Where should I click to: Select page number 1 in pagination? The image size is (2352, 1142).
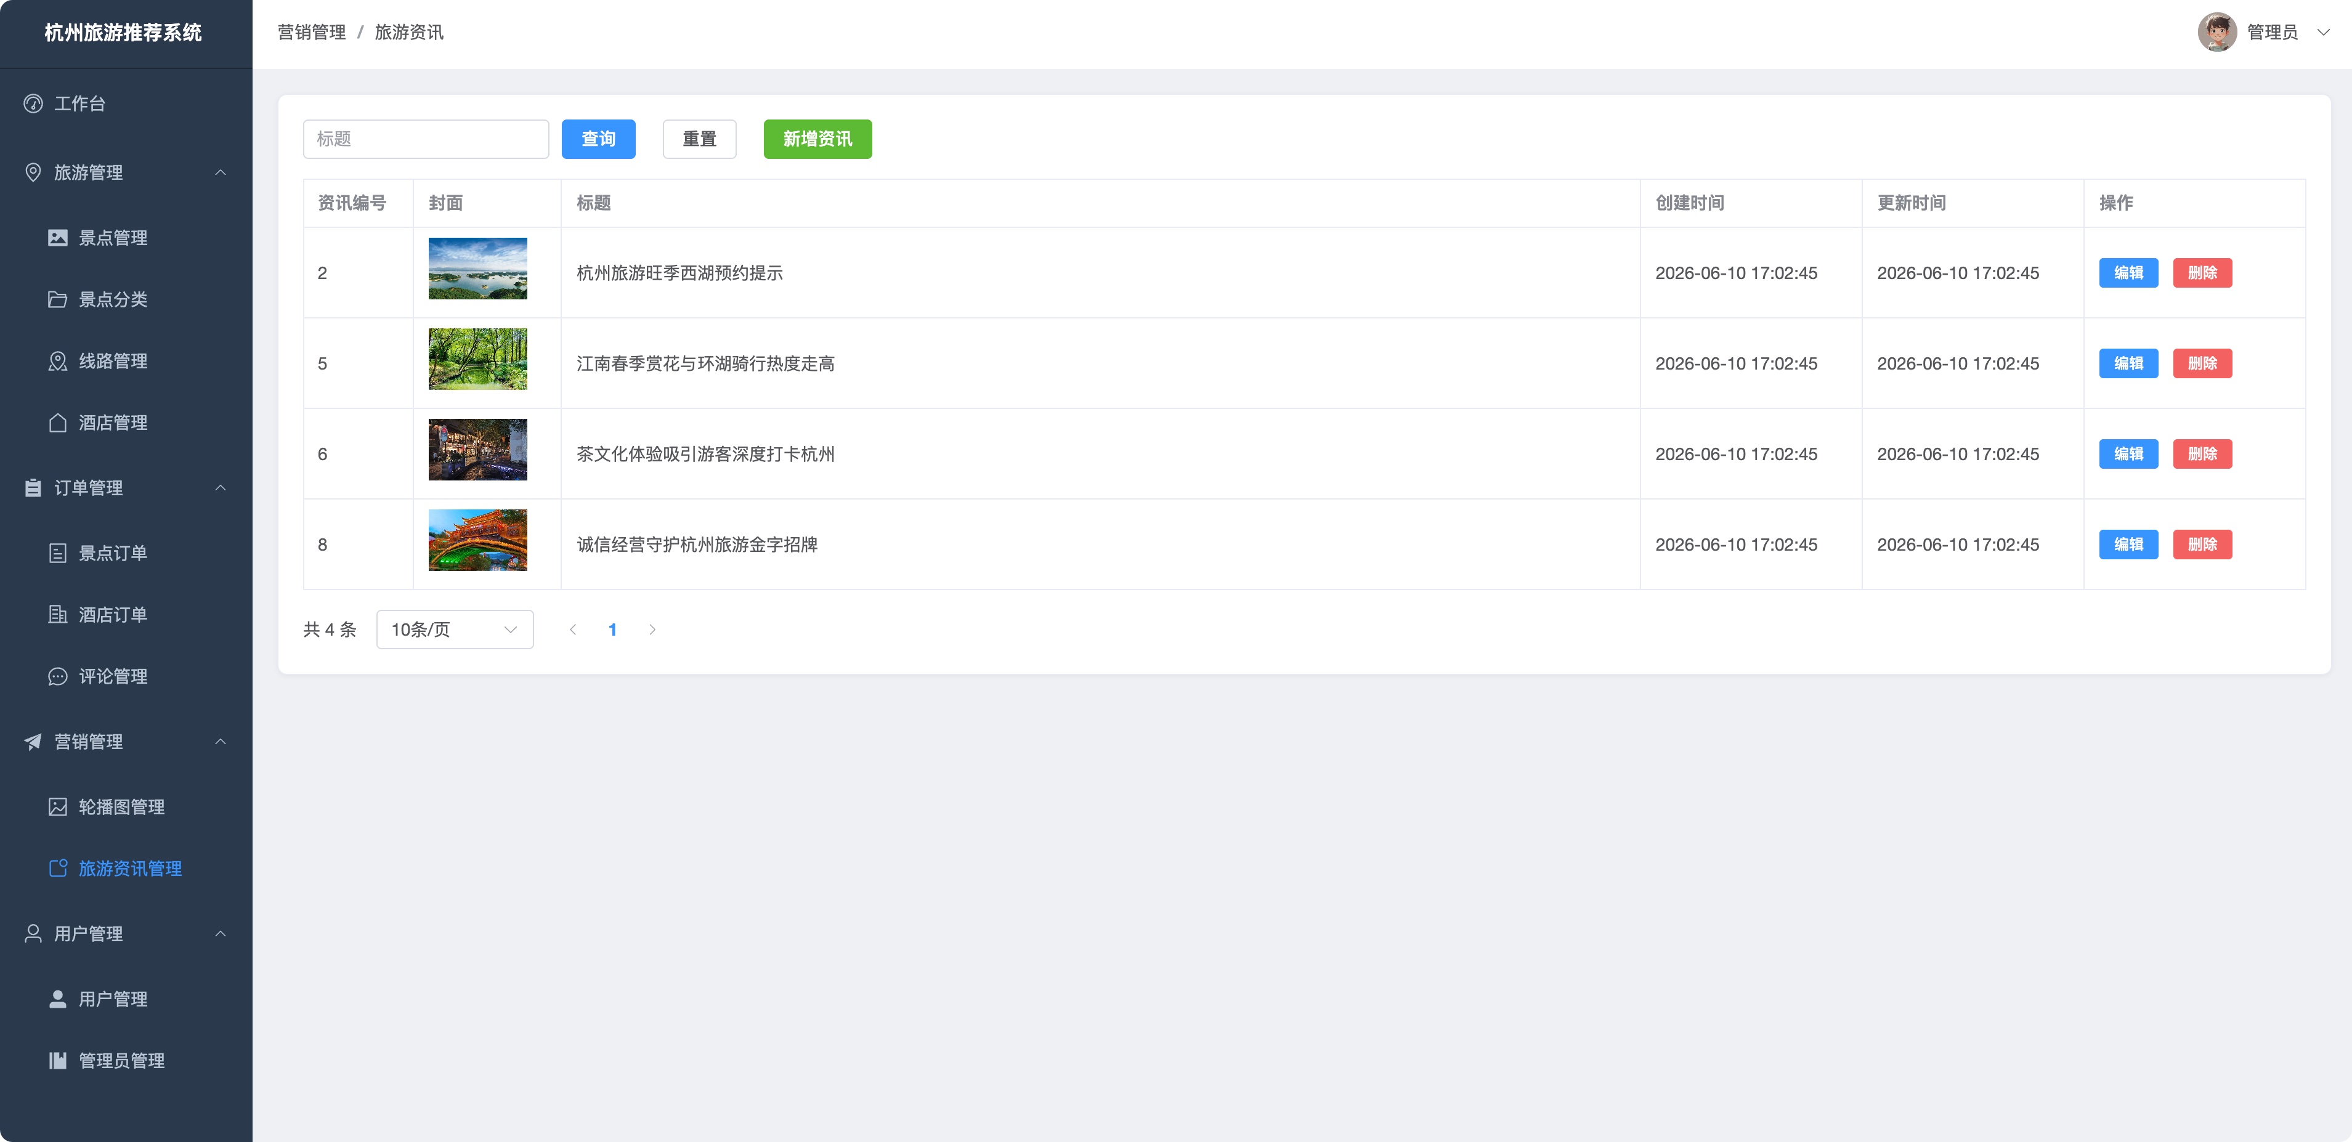pyautogui.click(x=613, y=630)
